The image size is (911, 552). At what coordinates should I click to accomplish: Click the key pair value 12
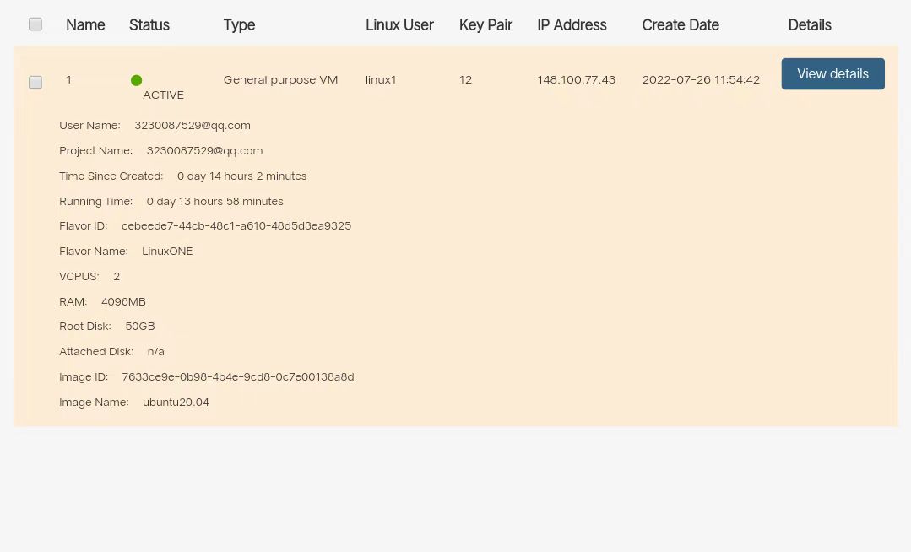click(x=465, y=79)
